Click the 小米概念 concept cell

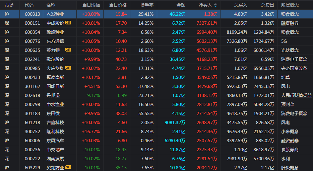[x=290, y=132]
